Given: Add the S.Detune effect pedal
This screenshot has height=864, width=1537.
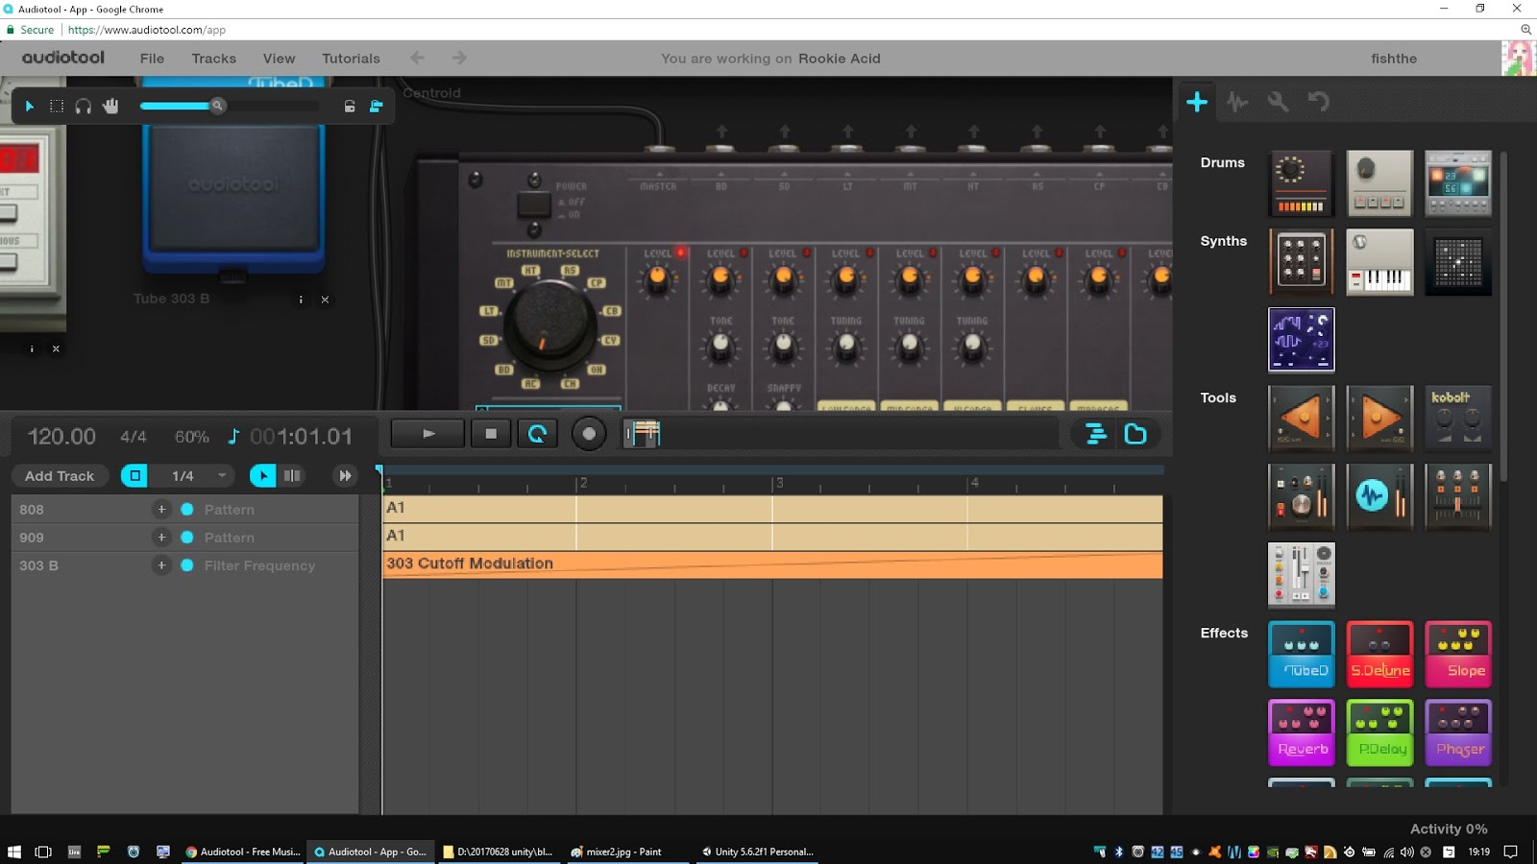Looking at the screenshot, I should (x=1379, y=654).
